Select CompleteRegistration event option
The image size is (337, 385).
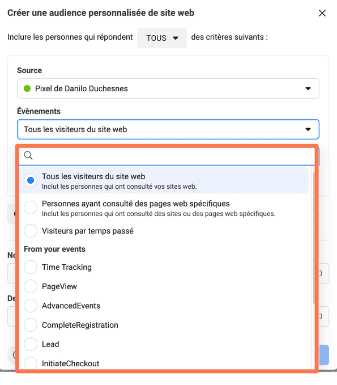point(31,325)
